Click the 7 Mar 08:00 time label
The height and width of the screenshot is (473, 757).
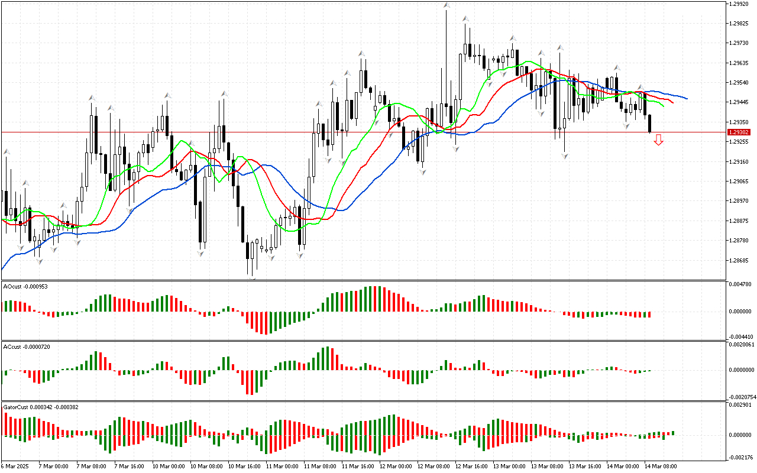91,466
